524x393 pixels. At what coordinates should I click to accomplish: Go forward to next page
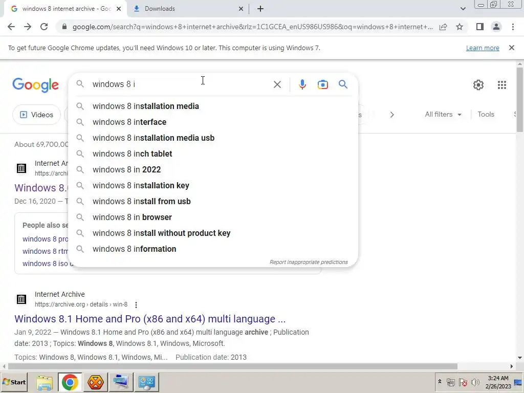(x=28, y=27)
